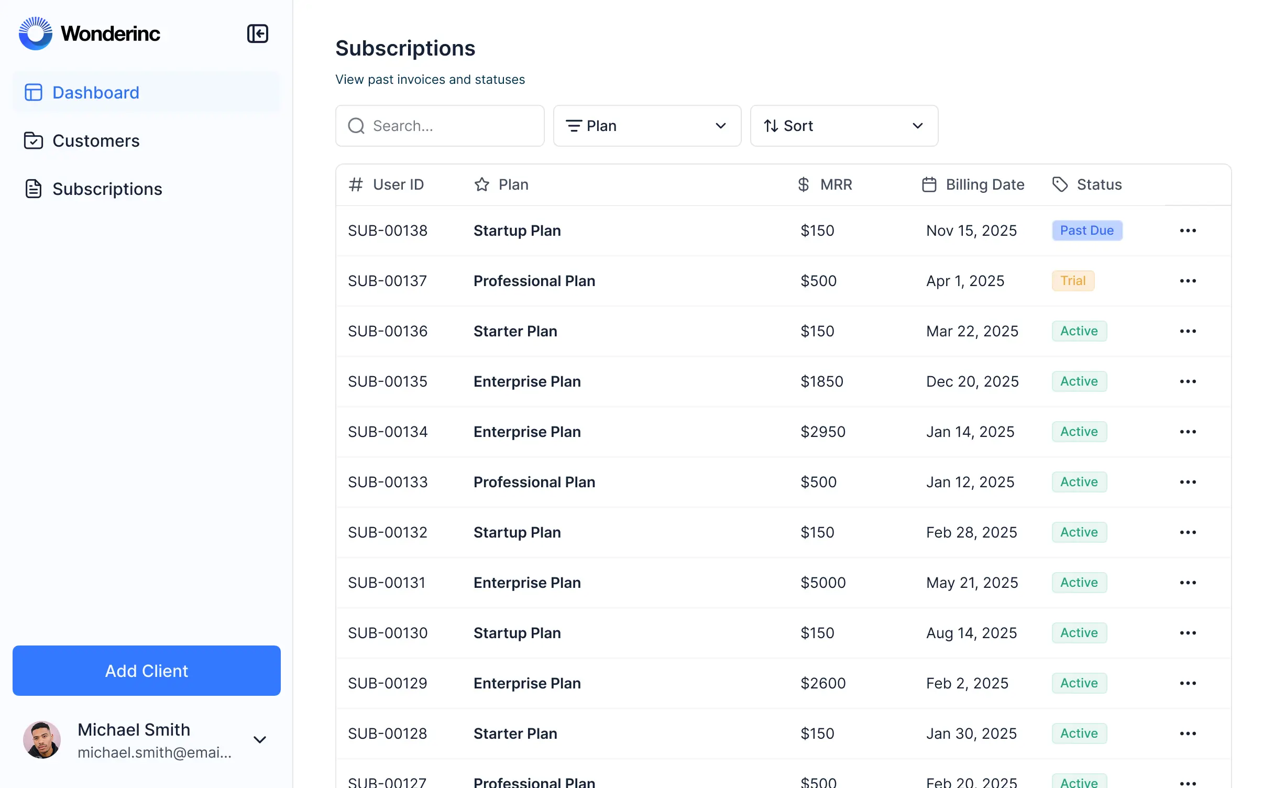Click the dollar icon next to MRR
The height and width of the screenshot is (788, 1274).
point(803,184)
